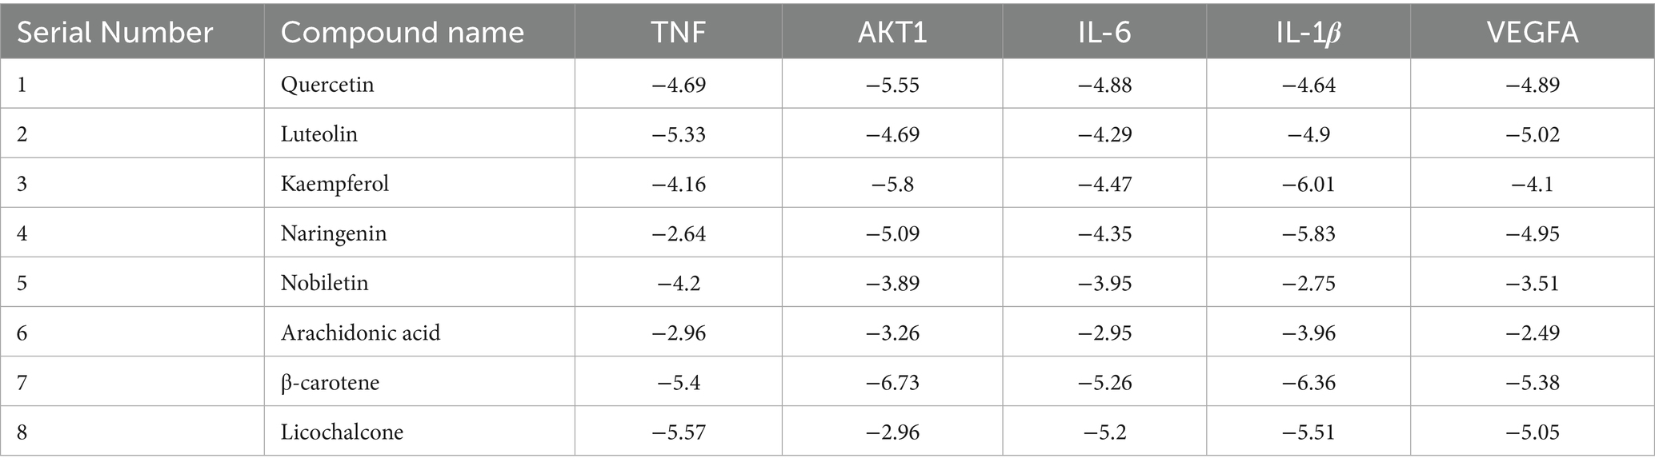Viewport: 1655px width, 470px height.
Task: Click the Kaempferol compound name
Action: [x=335, y=184]
